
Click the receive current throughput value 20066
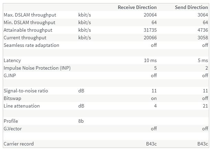pos(150,38)
